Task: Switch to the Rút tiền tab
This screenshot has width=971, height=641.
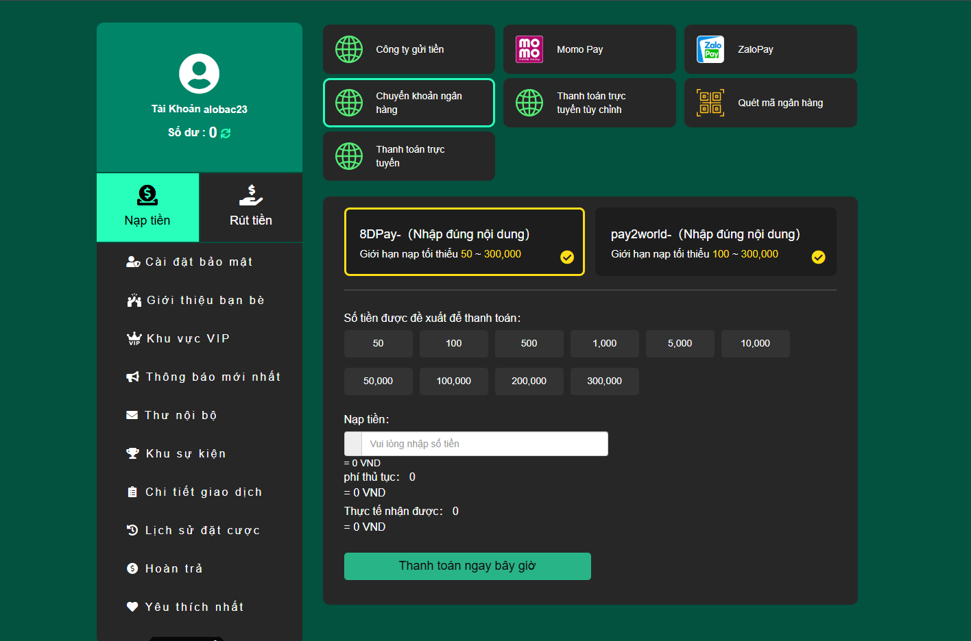Action: (250, 208)
